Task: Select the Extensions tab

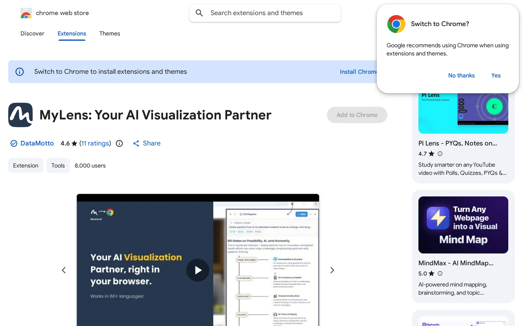Action: pyautogui.click(x=72, y=34)
